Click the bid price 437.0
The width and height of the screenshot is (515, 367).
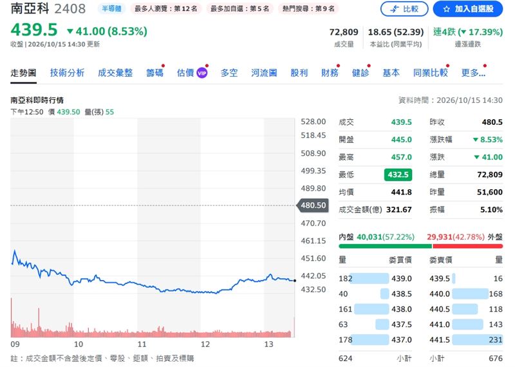[x=401, y=340]
